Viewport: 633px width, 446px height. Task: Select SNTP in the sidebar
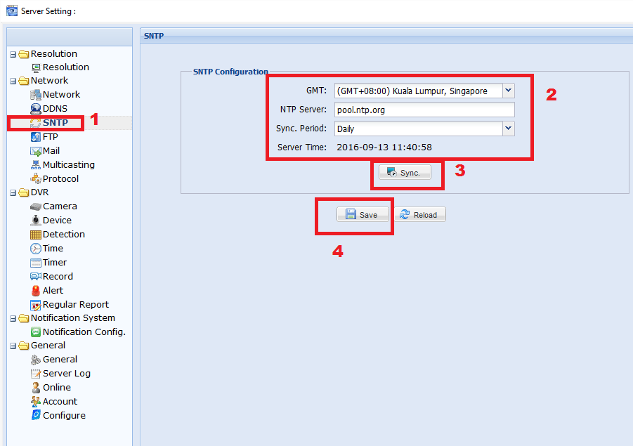(x=55, y=123)
